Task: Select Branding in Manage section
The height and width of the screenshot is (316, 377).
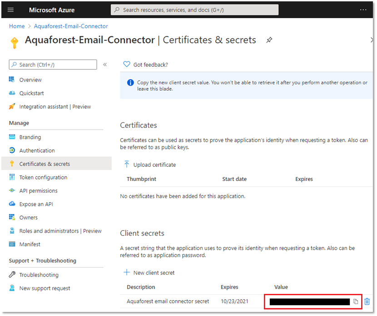Action: 30,137
